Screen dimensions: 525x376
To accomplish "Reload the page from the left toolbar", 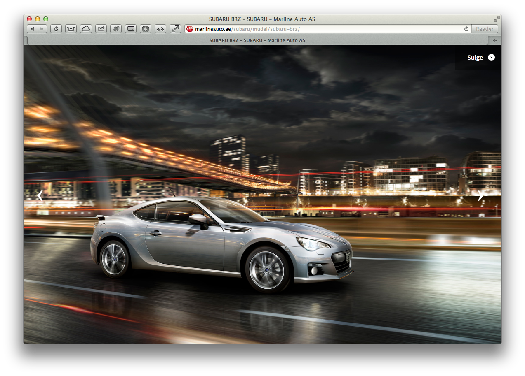I will click(56, 29).
